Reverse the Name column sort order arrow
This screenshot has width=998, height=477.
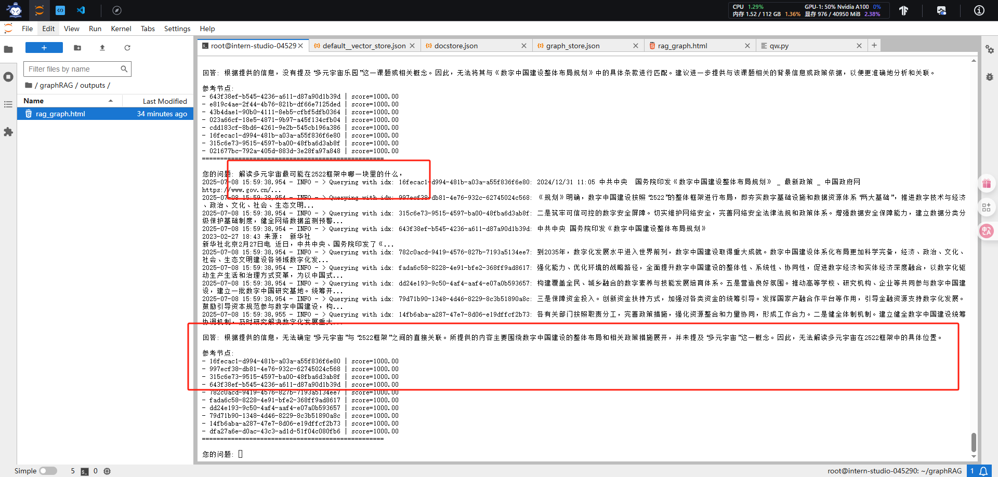coord(110,100)
